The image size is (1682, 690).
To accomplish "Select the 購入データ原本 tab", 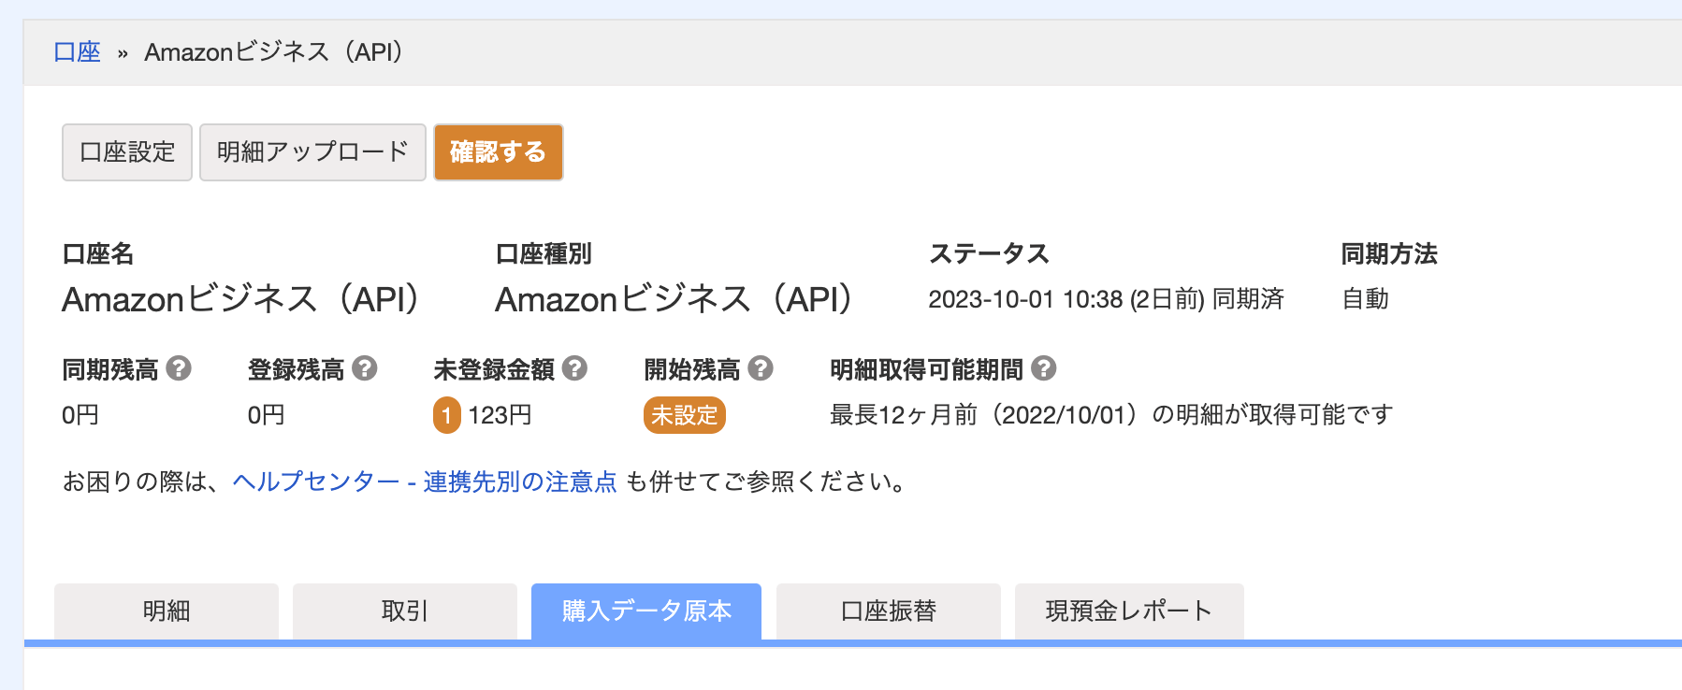I will click(645, 611).
